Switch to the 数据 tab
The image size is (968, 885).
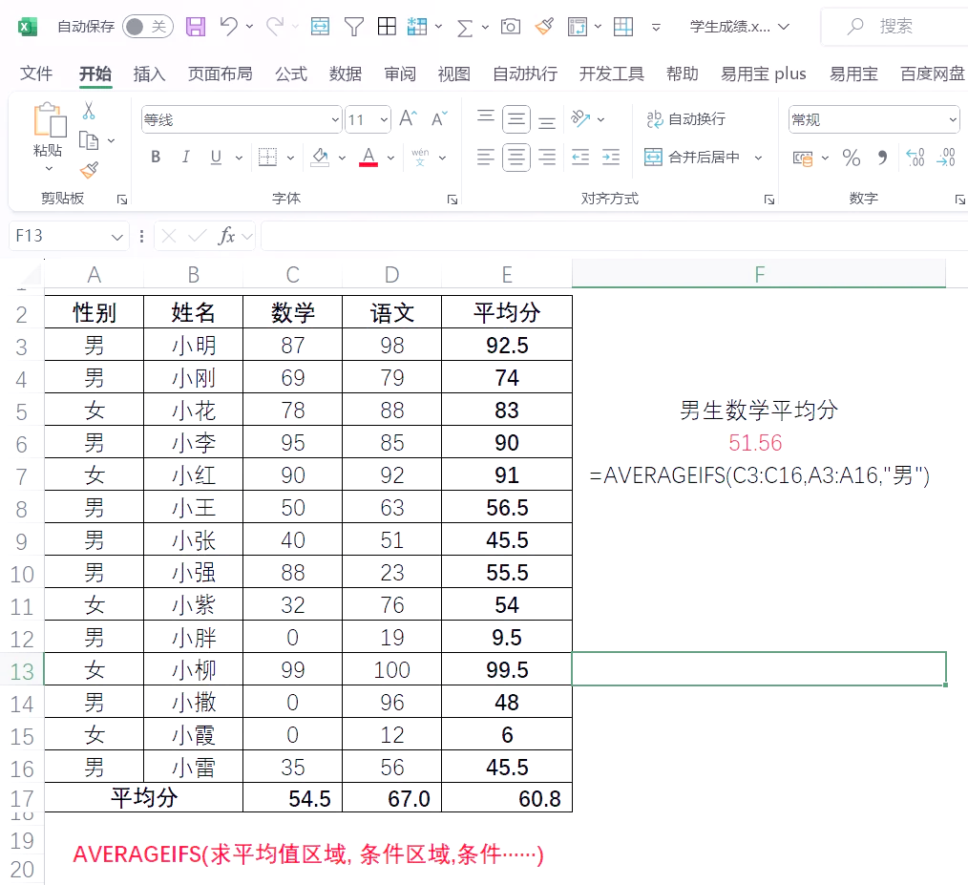tap(345, 74)
